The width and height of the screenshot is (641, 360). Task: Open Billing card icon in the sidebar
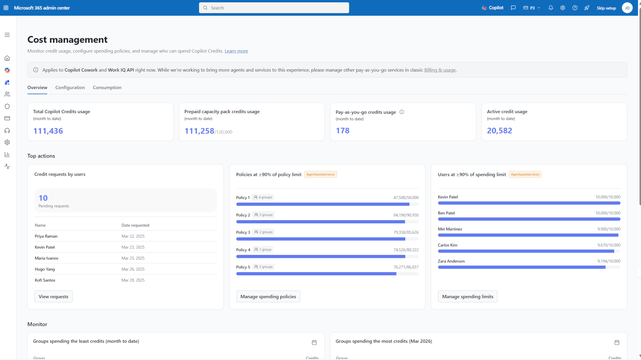coord(7,118)
